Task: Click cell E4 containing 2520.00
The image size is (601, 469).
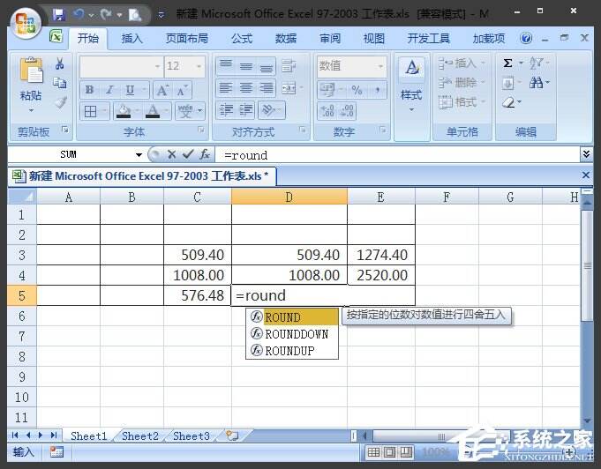Action: click(381, 275)
